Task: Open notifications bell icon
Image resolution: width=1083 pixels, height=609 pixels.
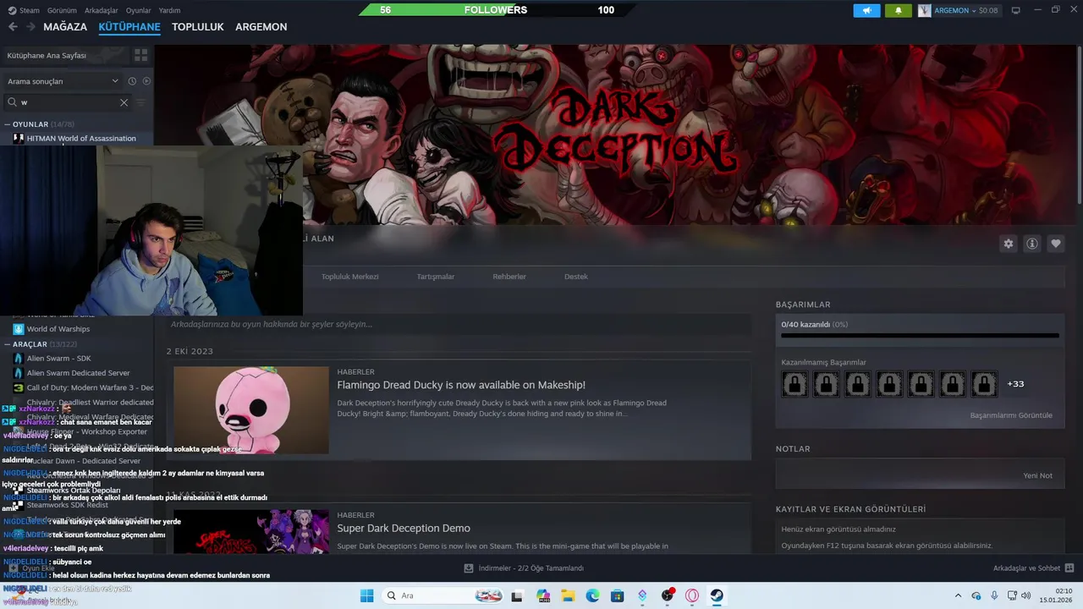Action: pyautogui.click(x=899, y=10)
